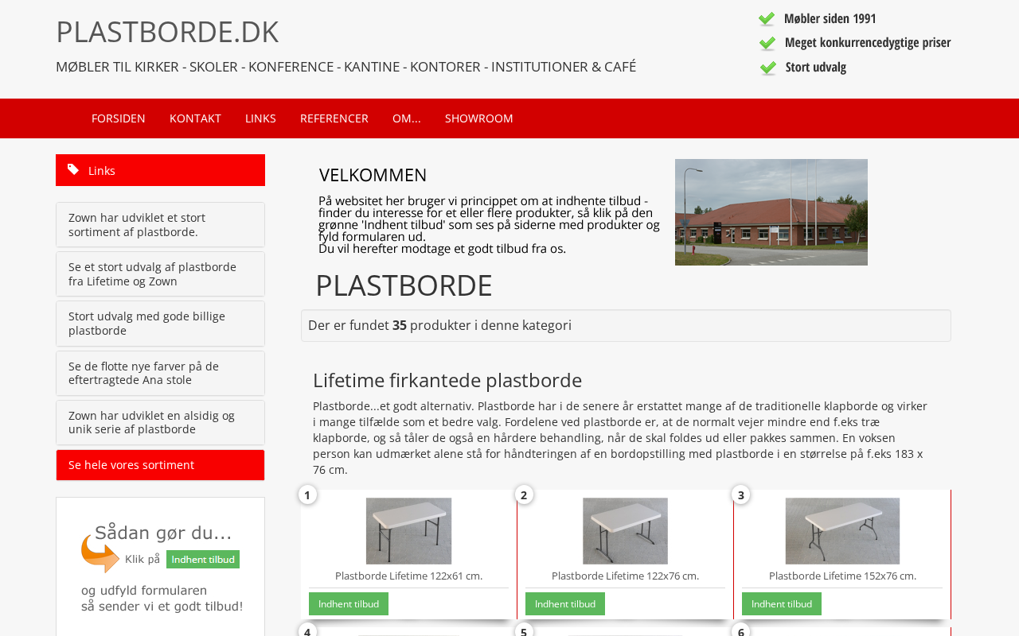The width and height of the screenshot is (1019, 636).
Task: Click the 'Sådan gør du...' banner heading
Action: pos(163,532)
